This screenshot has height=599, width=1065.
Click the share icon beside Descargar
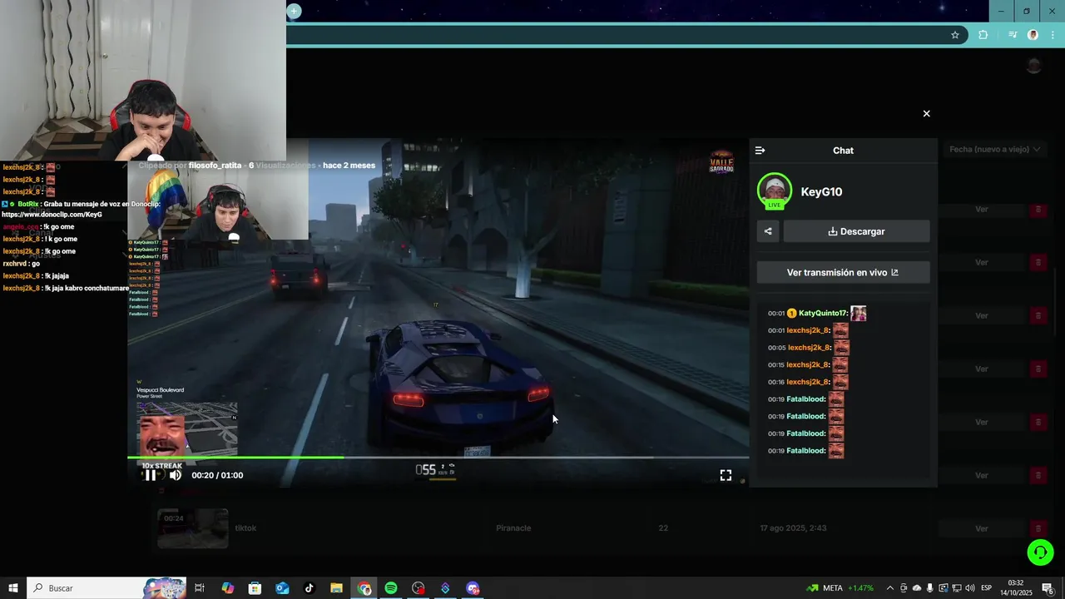pyautogui.click(x=768, y=231)
